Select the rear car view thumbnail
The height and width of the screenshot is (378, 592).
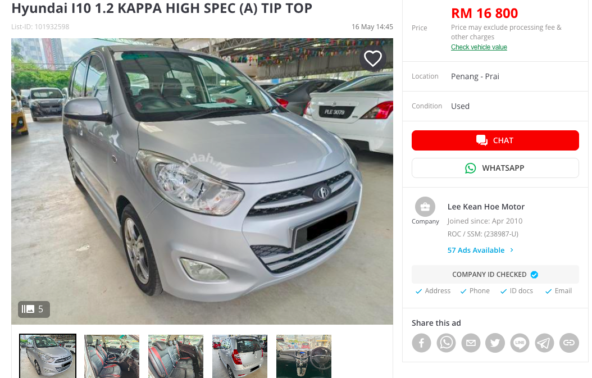pos(240,356)
